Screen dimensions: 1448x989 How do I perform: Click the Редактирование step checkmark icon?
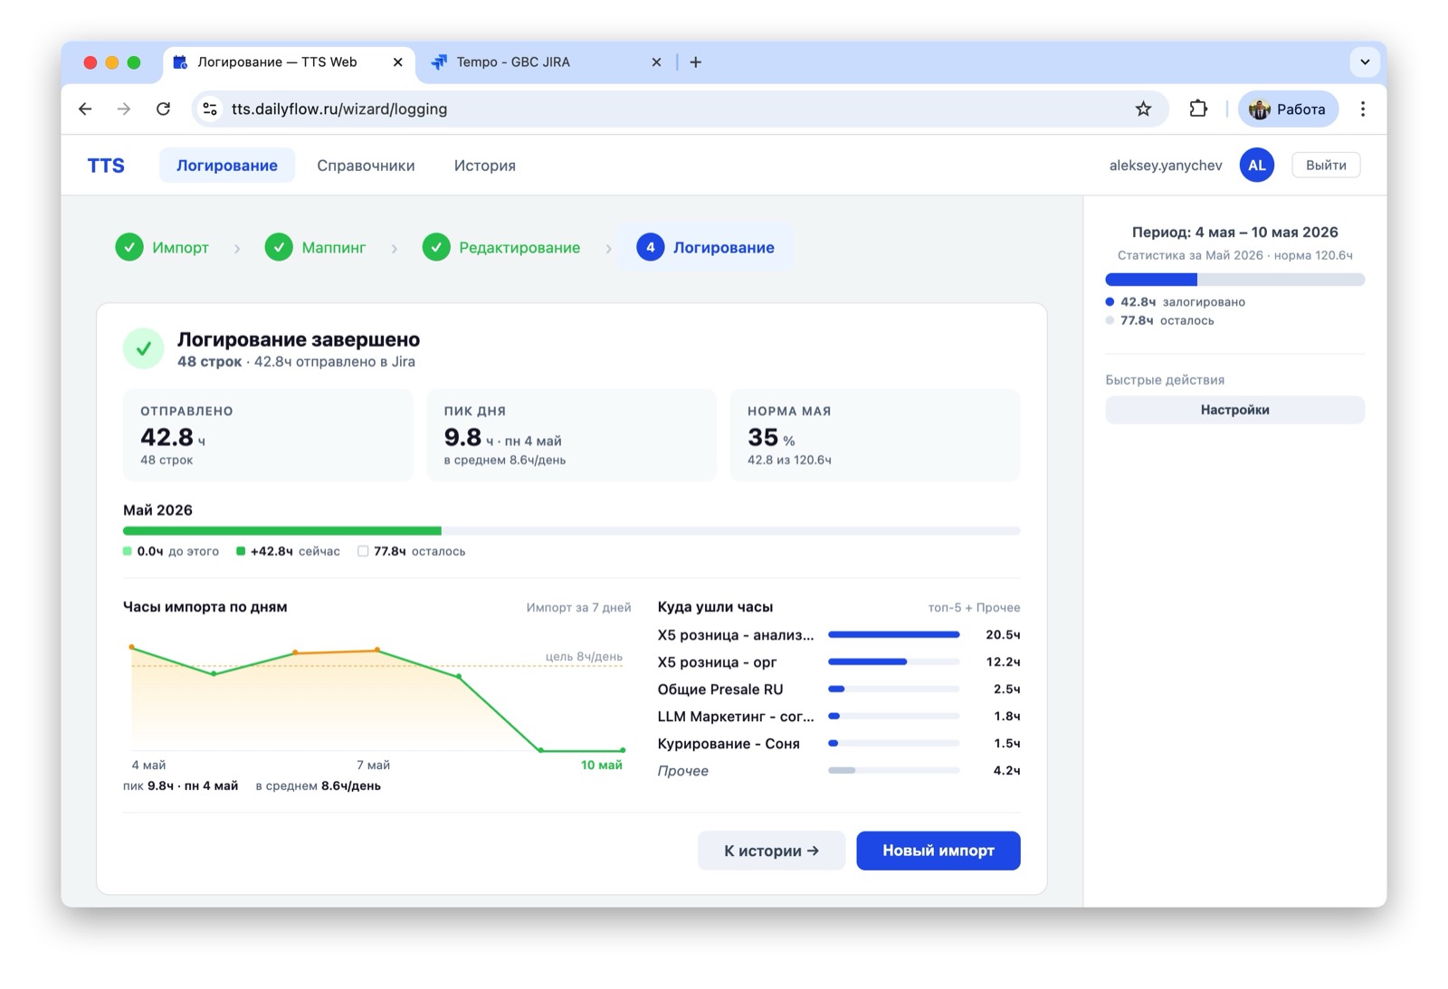point(436,247)
